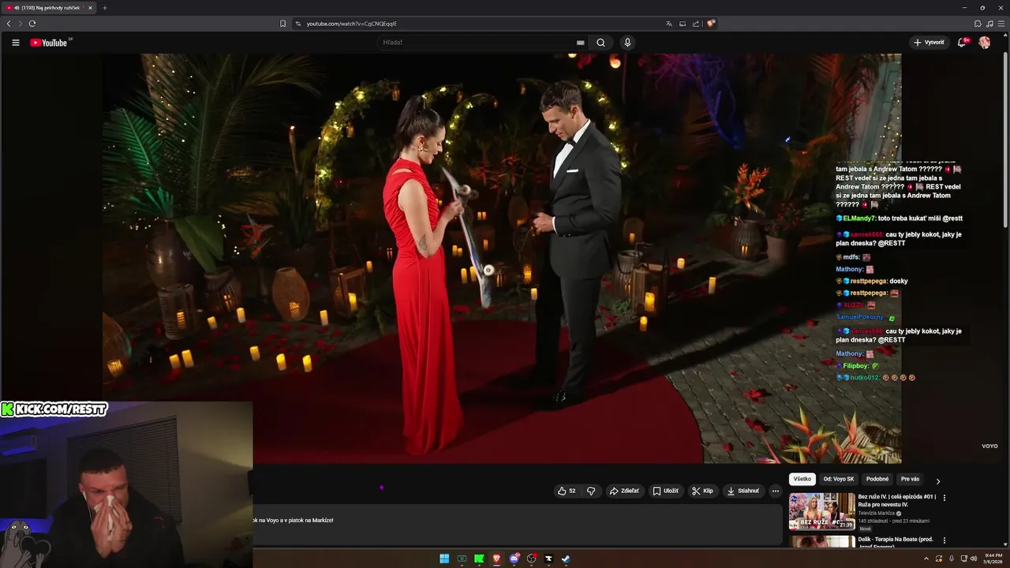Select the Všetko filter chip

(802, 479)
